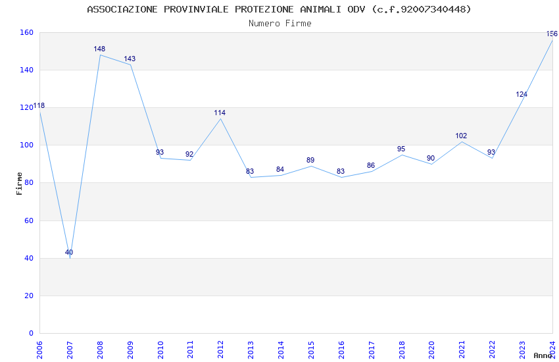Screen dimensions: 559x362
Task: Click the x-axis year label 2011
Action: (190, 349)
